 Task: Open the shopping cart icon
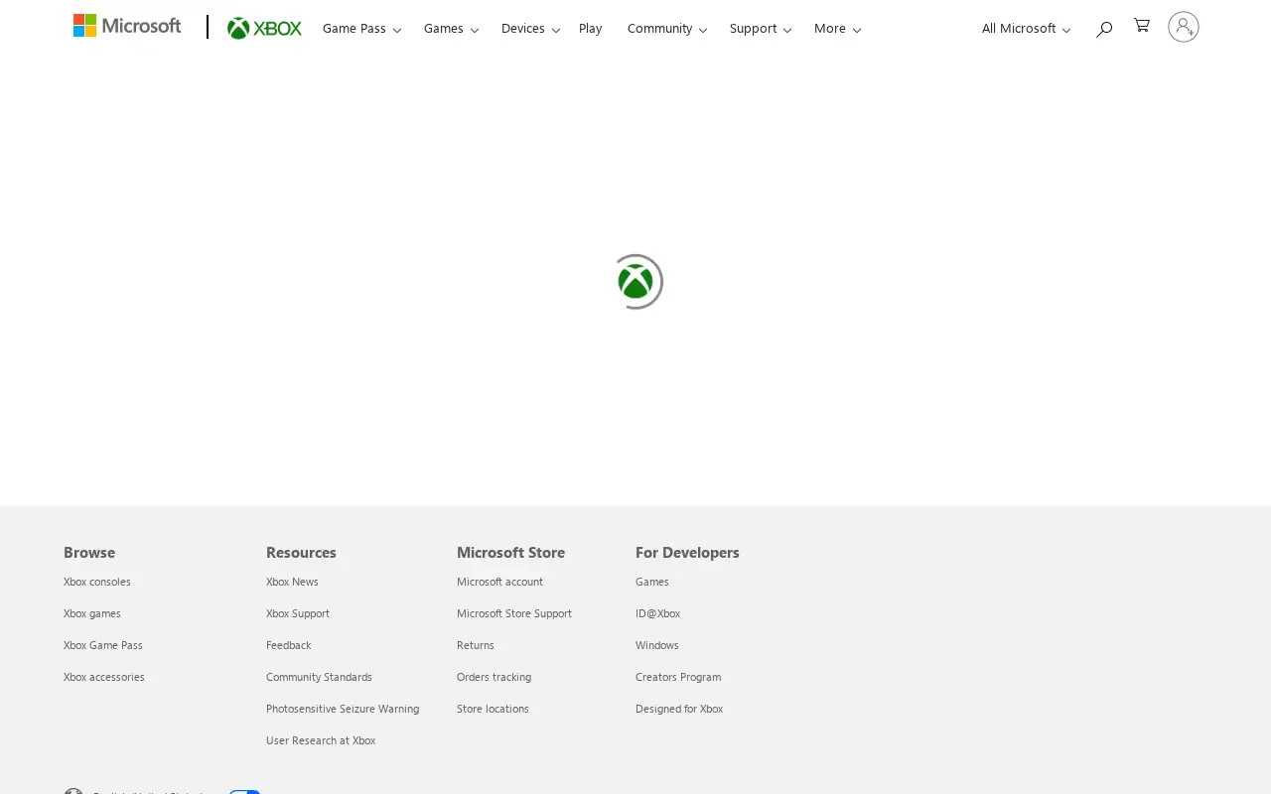click(1142, 25)
